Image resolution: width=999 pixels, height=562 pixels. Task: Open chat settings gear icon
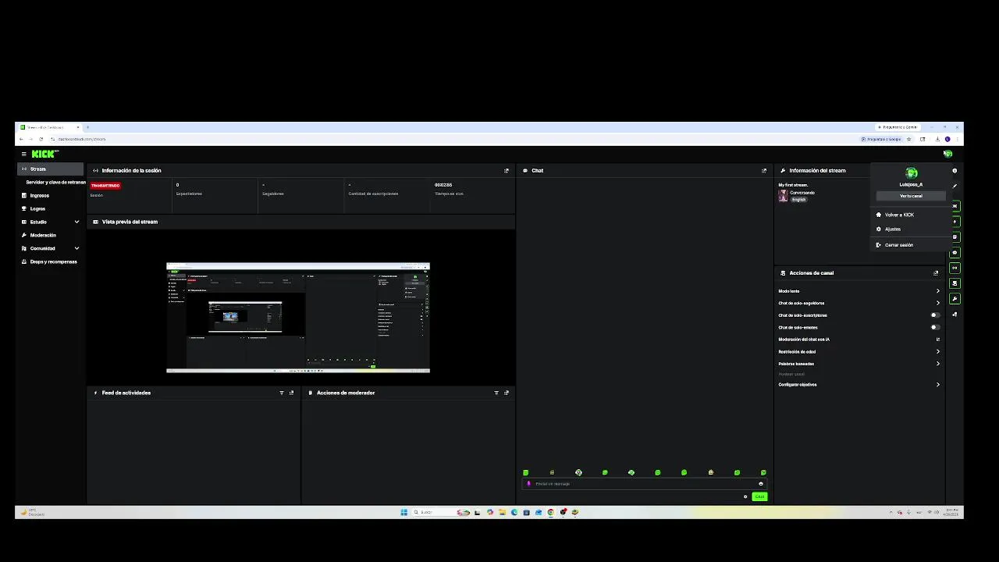745,496
